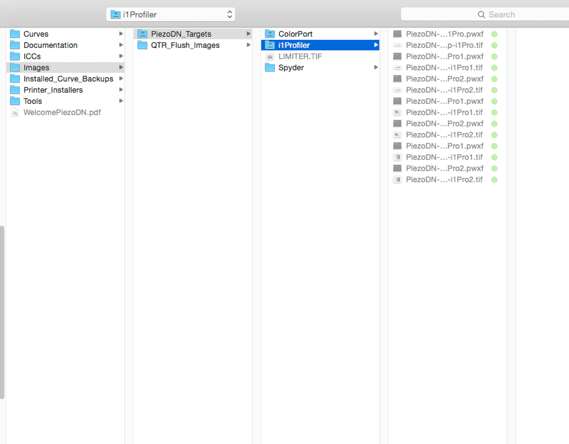Screen dimensions: 569x444
Task: Click the Images folder name
Action: coord(37,67)
